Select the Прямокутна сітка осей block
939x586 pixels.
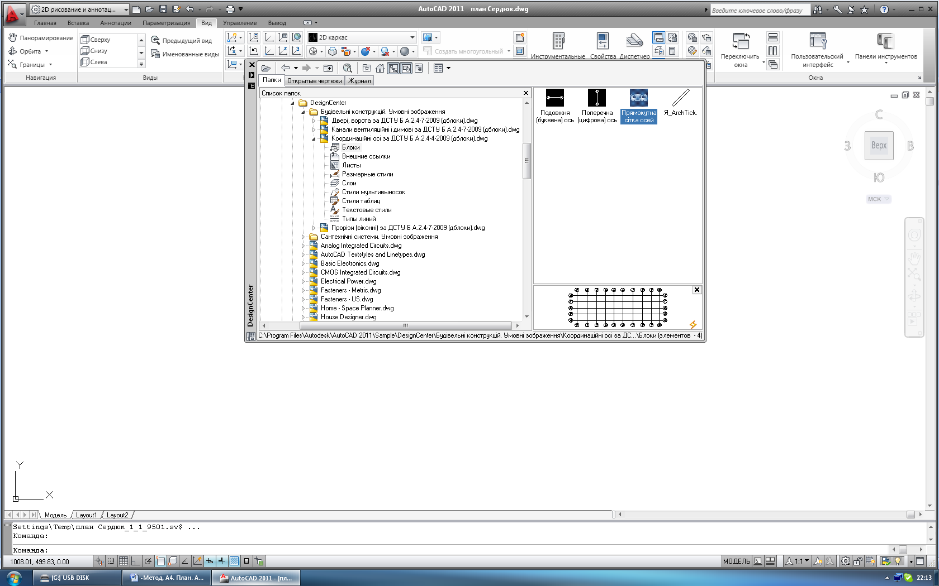click(x=639, y=106)
